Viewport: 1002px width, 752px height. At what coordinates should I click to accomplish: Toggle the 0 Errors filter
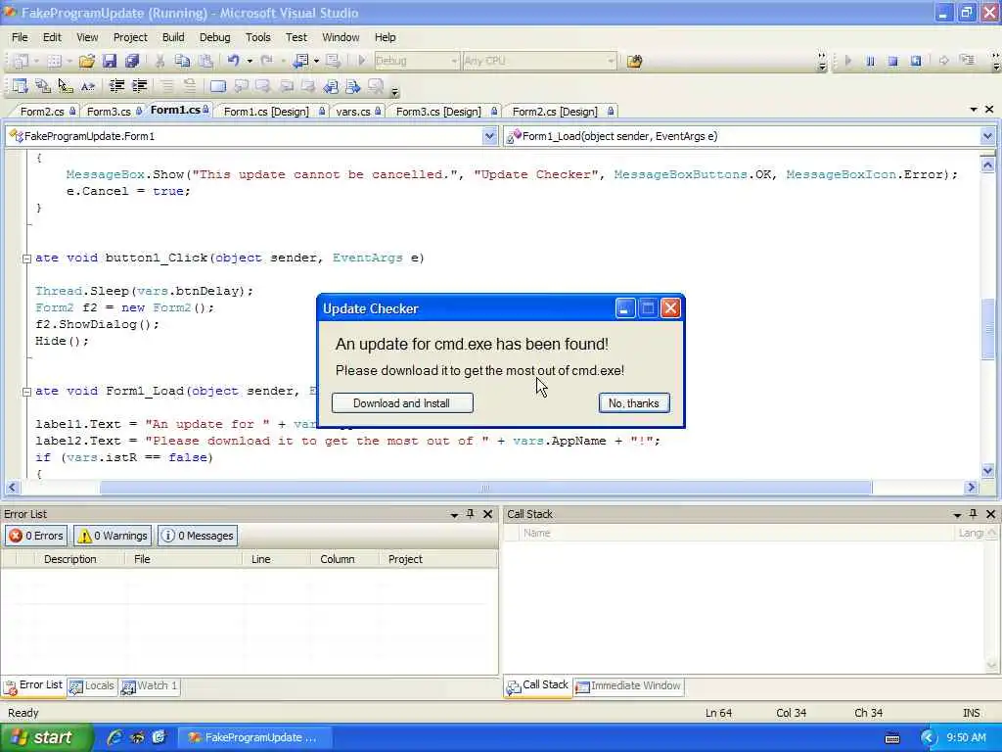point(36,536)
